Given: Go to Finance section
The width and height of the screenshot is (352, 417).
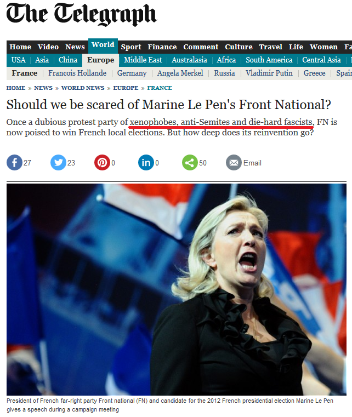Looking at the screenshot, I should [x=162, y=47].
